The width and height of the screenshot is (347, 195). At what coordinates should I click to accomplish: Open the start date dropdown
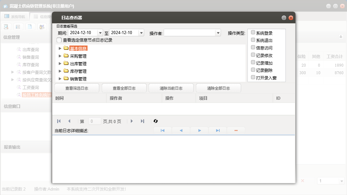tap(100, 33)
